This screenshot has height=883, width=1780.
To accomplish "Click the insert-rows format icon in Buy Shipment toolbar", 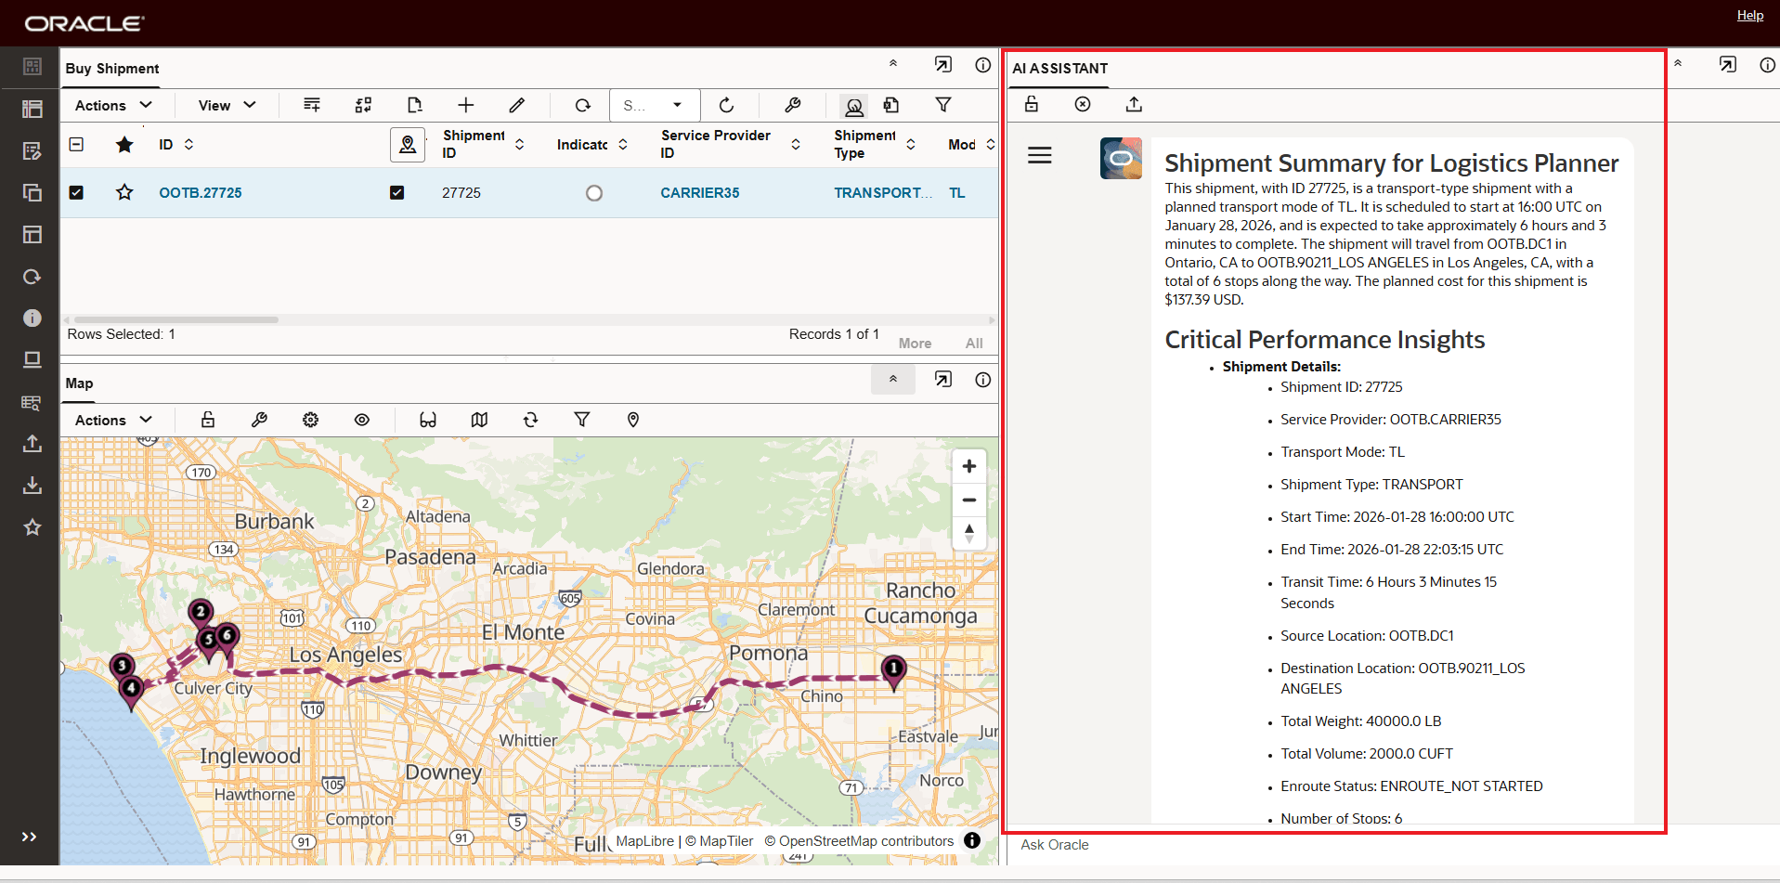I will [x=312, y=105].
